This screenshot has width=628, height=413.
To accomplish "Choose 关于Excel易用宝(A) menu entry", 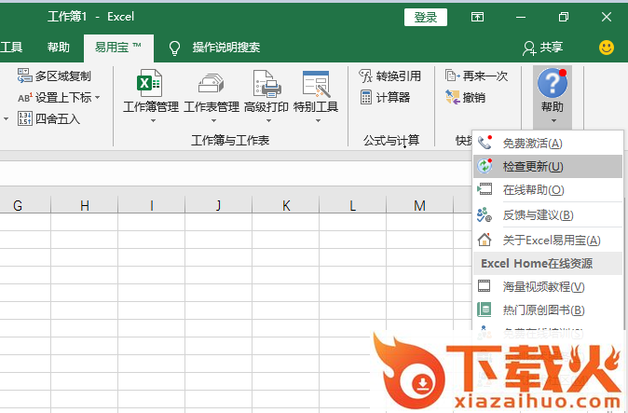I will 548,240.
